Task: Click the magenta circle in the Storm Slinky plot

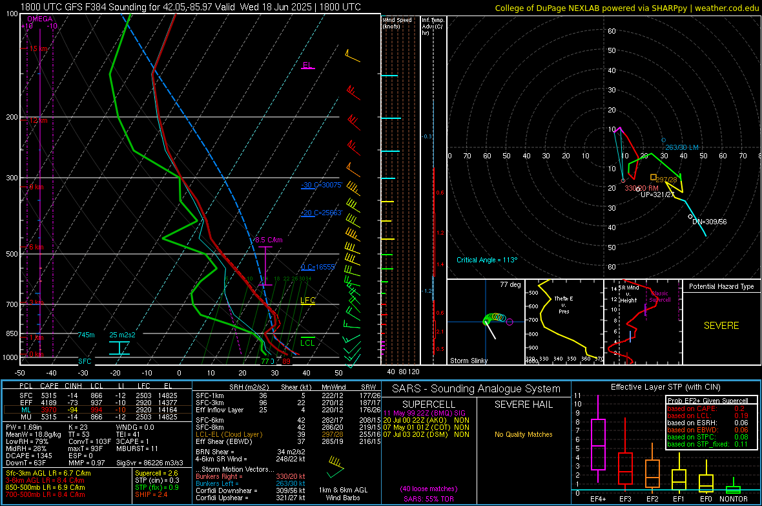Action: pyautogui.click(x=510, y=322)
